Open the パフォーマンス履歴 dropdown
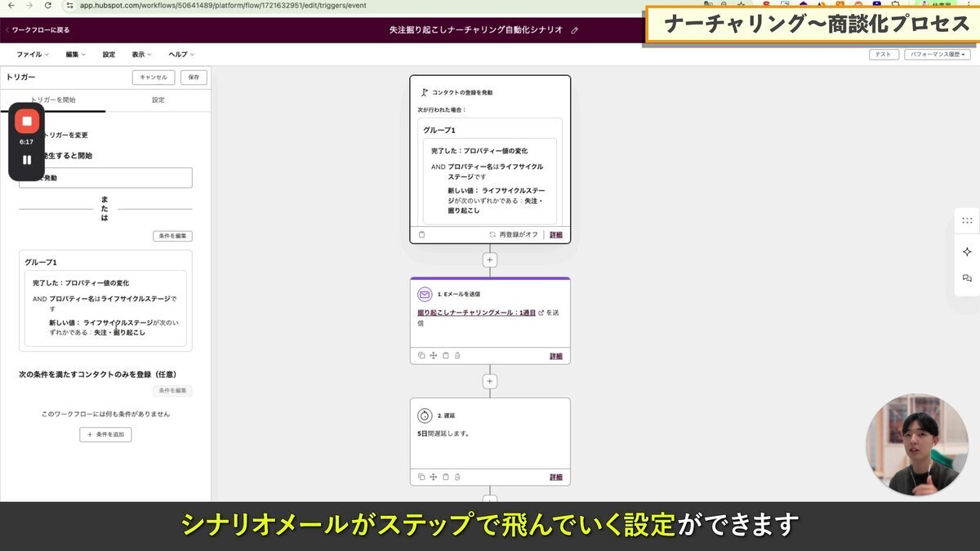 pos(935,54)
